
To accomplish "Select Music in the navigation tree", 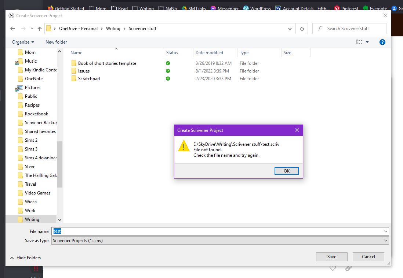I will click(30, 61).
